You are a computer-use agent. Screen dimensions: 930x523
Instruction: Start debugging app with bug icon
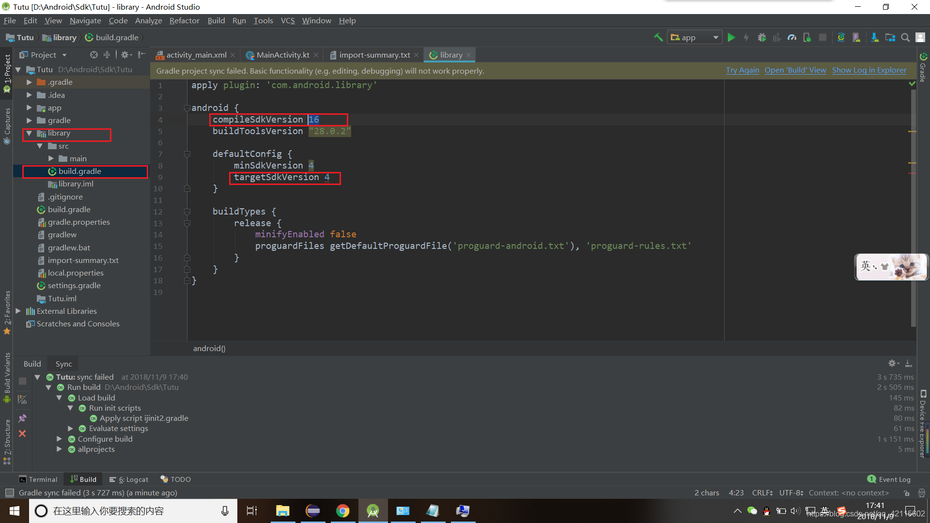762,37
